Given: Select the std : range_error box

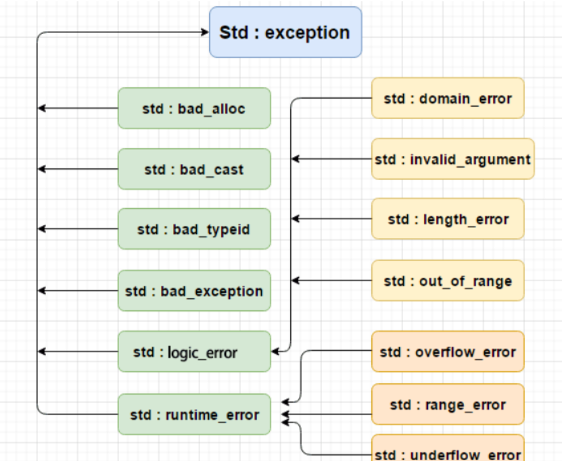Looking at the screenshot, I should click(448, 404).
